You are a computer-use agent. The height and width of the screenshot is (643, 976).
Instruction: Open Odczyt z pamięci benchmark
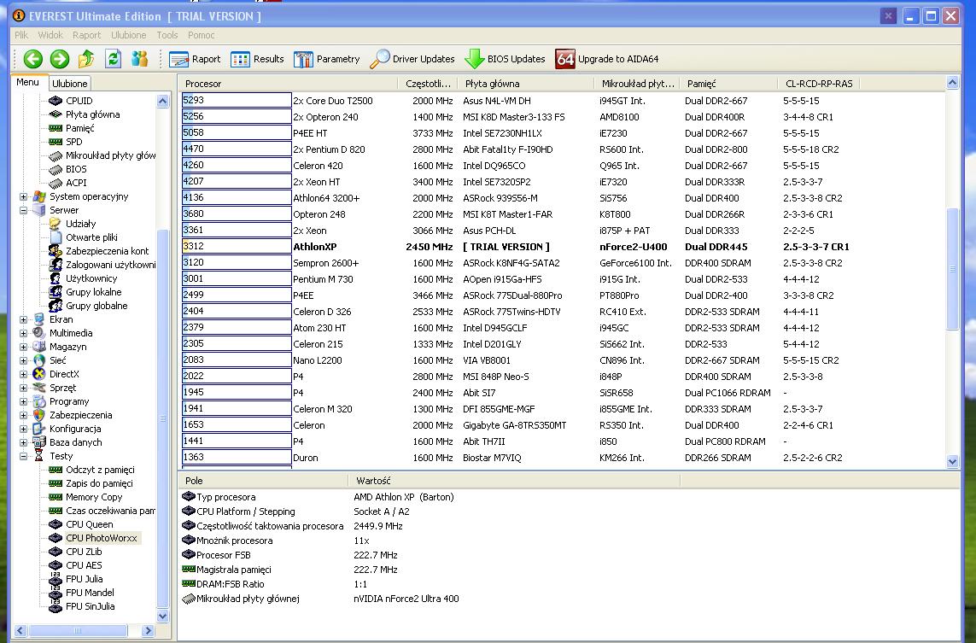pos(100,470)
